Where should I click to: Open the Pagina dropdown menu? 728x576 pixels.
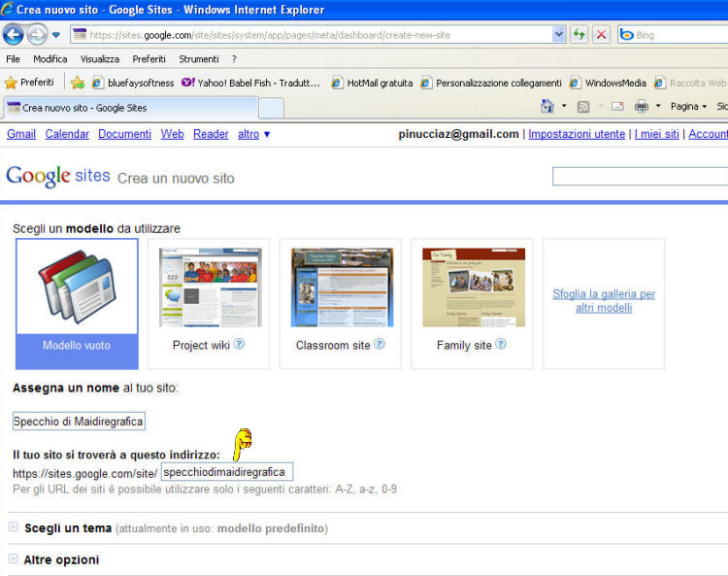[688, 107]
